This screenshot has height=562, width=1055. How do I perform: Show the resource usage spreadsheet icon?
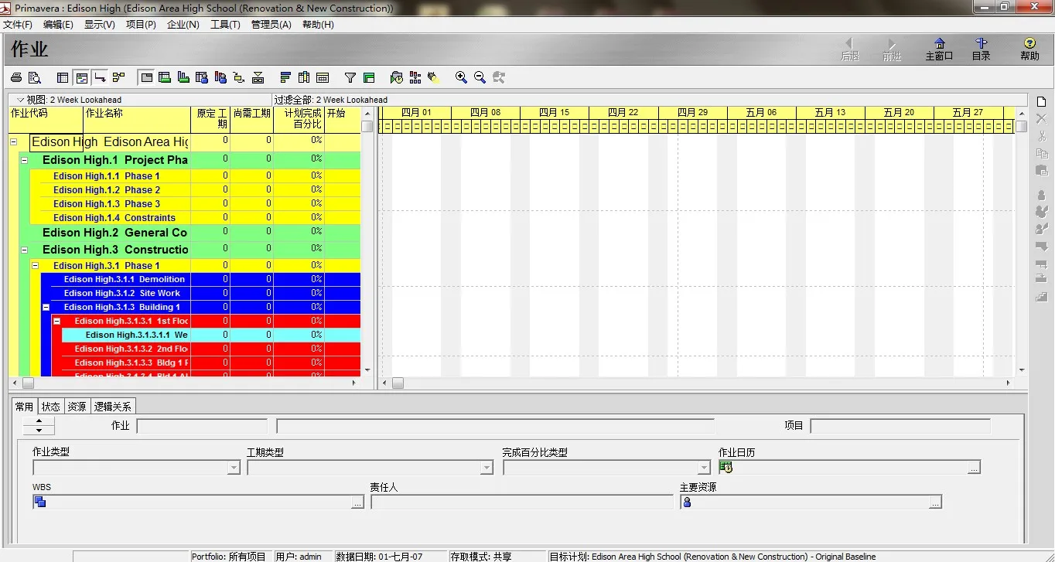pyautogui.click(x=202, y=77)
